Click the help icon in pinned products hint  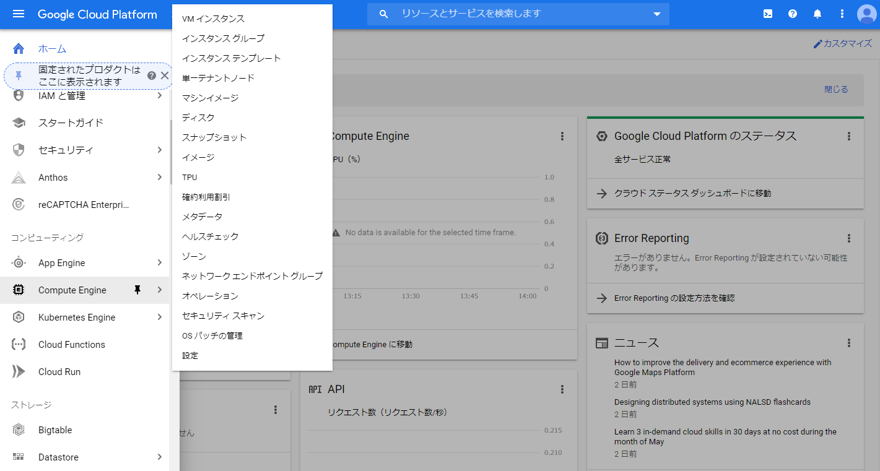152,76
